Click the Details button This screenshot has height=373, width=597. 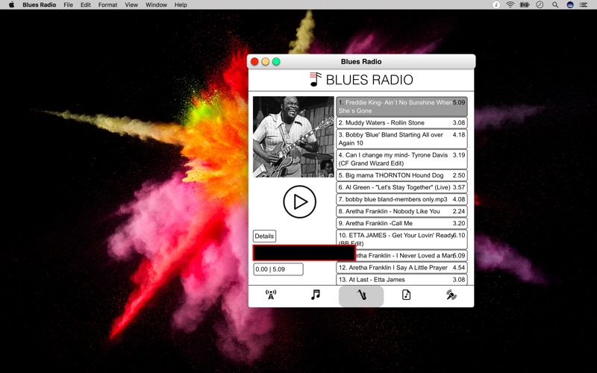[264, 236]
